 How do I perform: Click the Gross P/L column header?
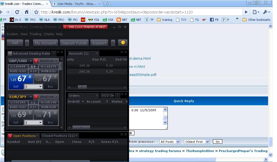pos(110,142)
